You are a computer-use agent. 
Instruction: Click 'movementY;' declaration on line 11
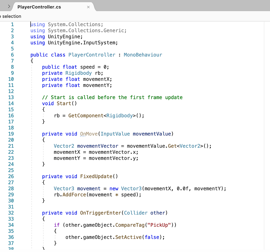[98, 85]
